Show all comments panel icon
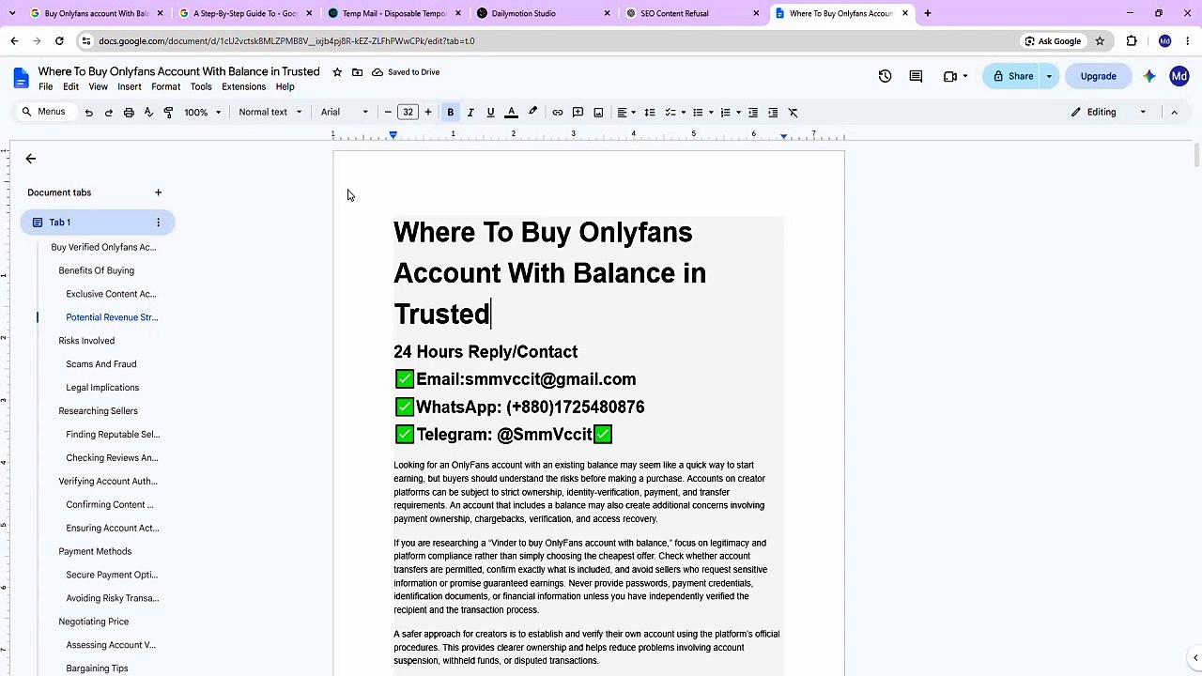This screenshot has width=1202, height=676. (916, 76)
